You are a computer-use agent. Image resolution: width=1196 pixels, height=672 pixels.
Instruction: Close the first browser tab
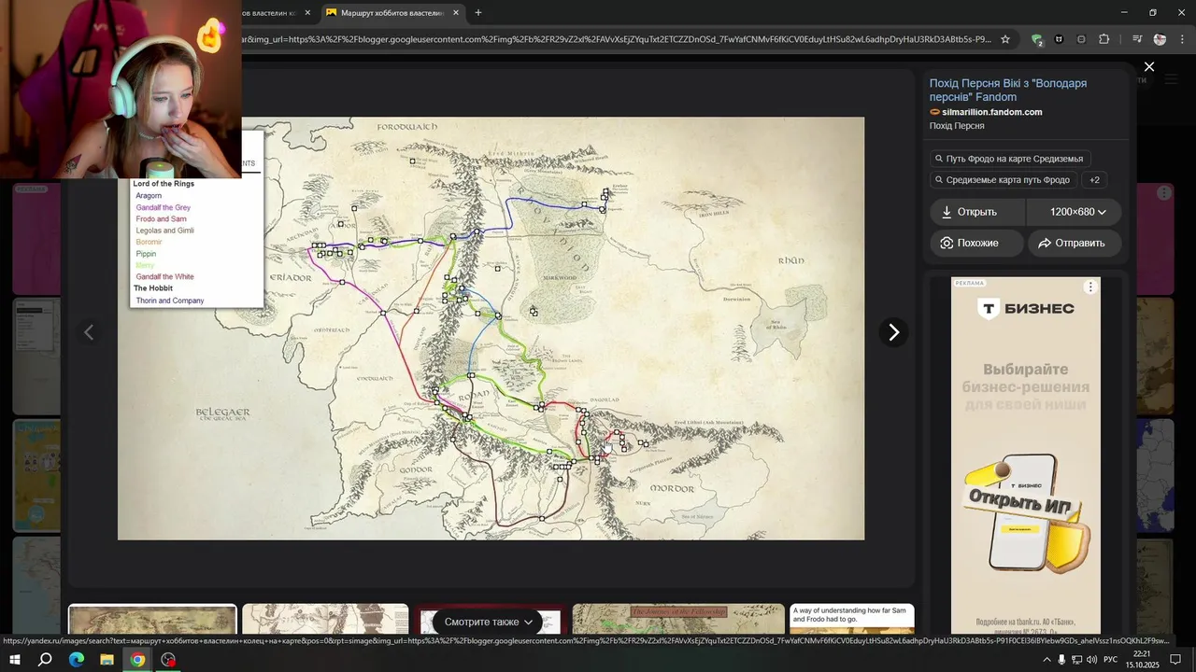(x=307, y=13)
